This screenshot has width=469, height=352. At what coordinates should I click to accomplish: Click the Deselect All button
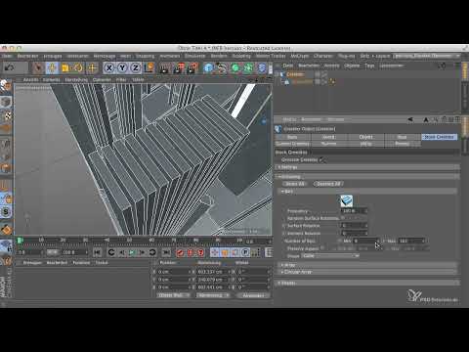328,184
